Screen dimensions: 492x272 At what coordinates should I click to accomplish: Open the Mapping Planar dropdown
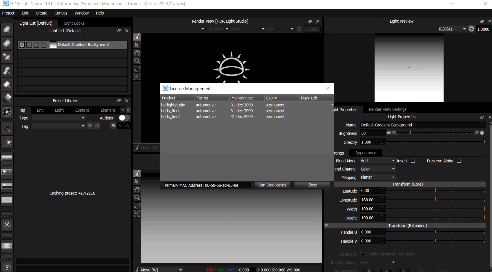(x=377, y=177)
